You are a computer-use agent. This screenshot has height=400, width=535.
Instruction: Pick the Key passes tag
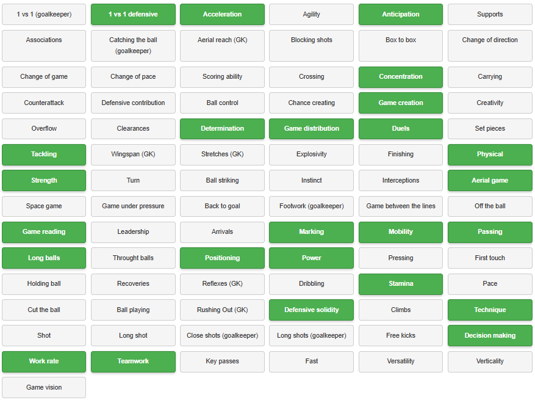222,362
